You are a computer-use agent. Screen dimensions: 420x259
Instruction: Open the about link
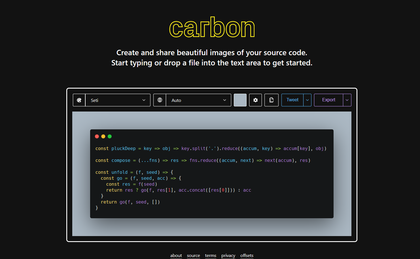pos(176,256)
